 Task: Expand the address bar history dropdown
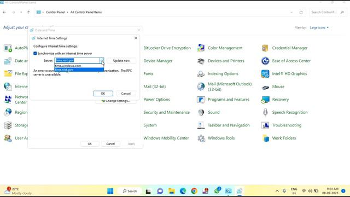291,13
